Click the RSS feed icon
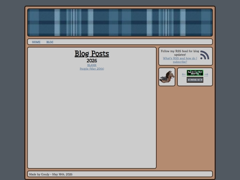 pos(205,55)
